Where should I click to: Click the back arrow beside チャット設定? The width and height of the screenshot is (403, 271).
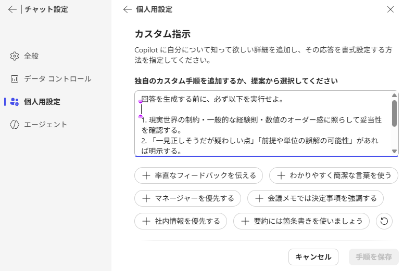tap(12, 9)
